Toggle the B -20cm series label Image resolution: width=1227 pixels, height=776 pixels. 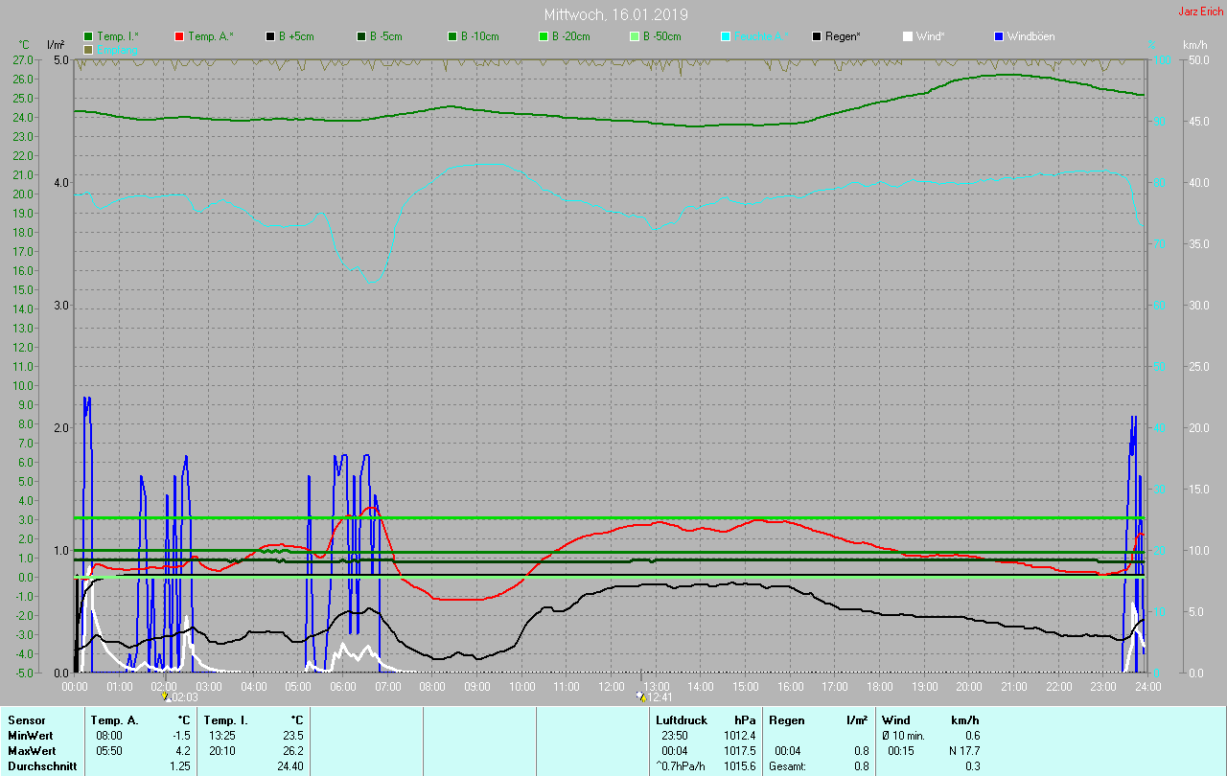(x=569, y=36)
